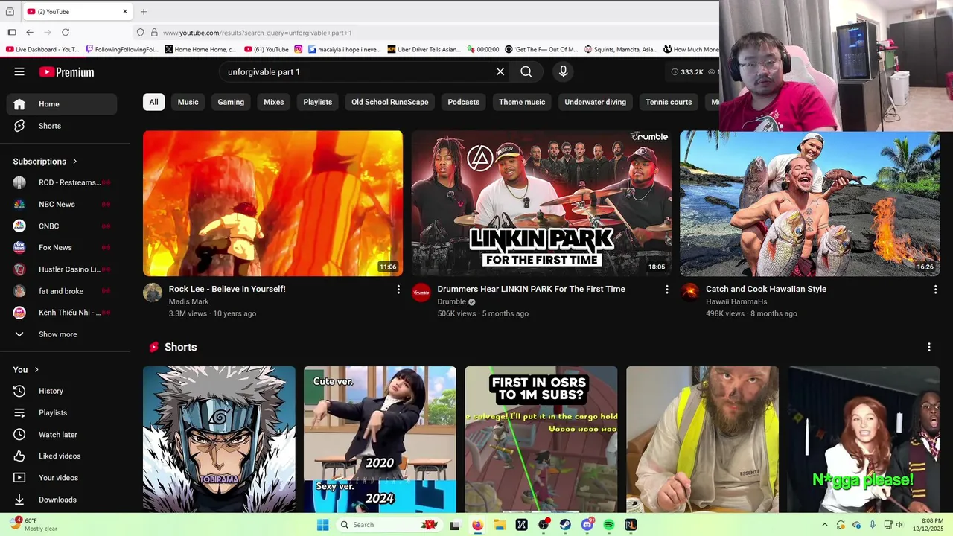Expand the Subscriptions section

[x=45, y=162]
